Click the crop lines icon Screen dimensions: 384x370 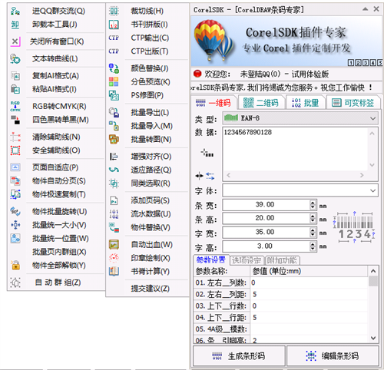coord(114,11)
